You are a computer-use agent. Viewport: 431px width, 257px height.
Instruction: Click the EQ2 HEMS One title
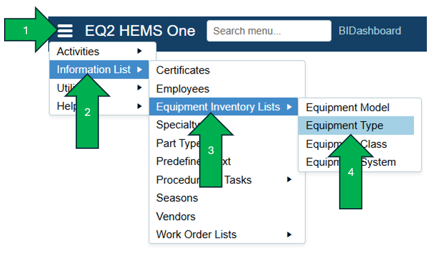point(140,31)
